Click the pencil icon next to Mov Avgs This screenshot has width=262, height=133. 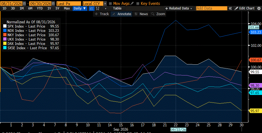coord(132,3)
